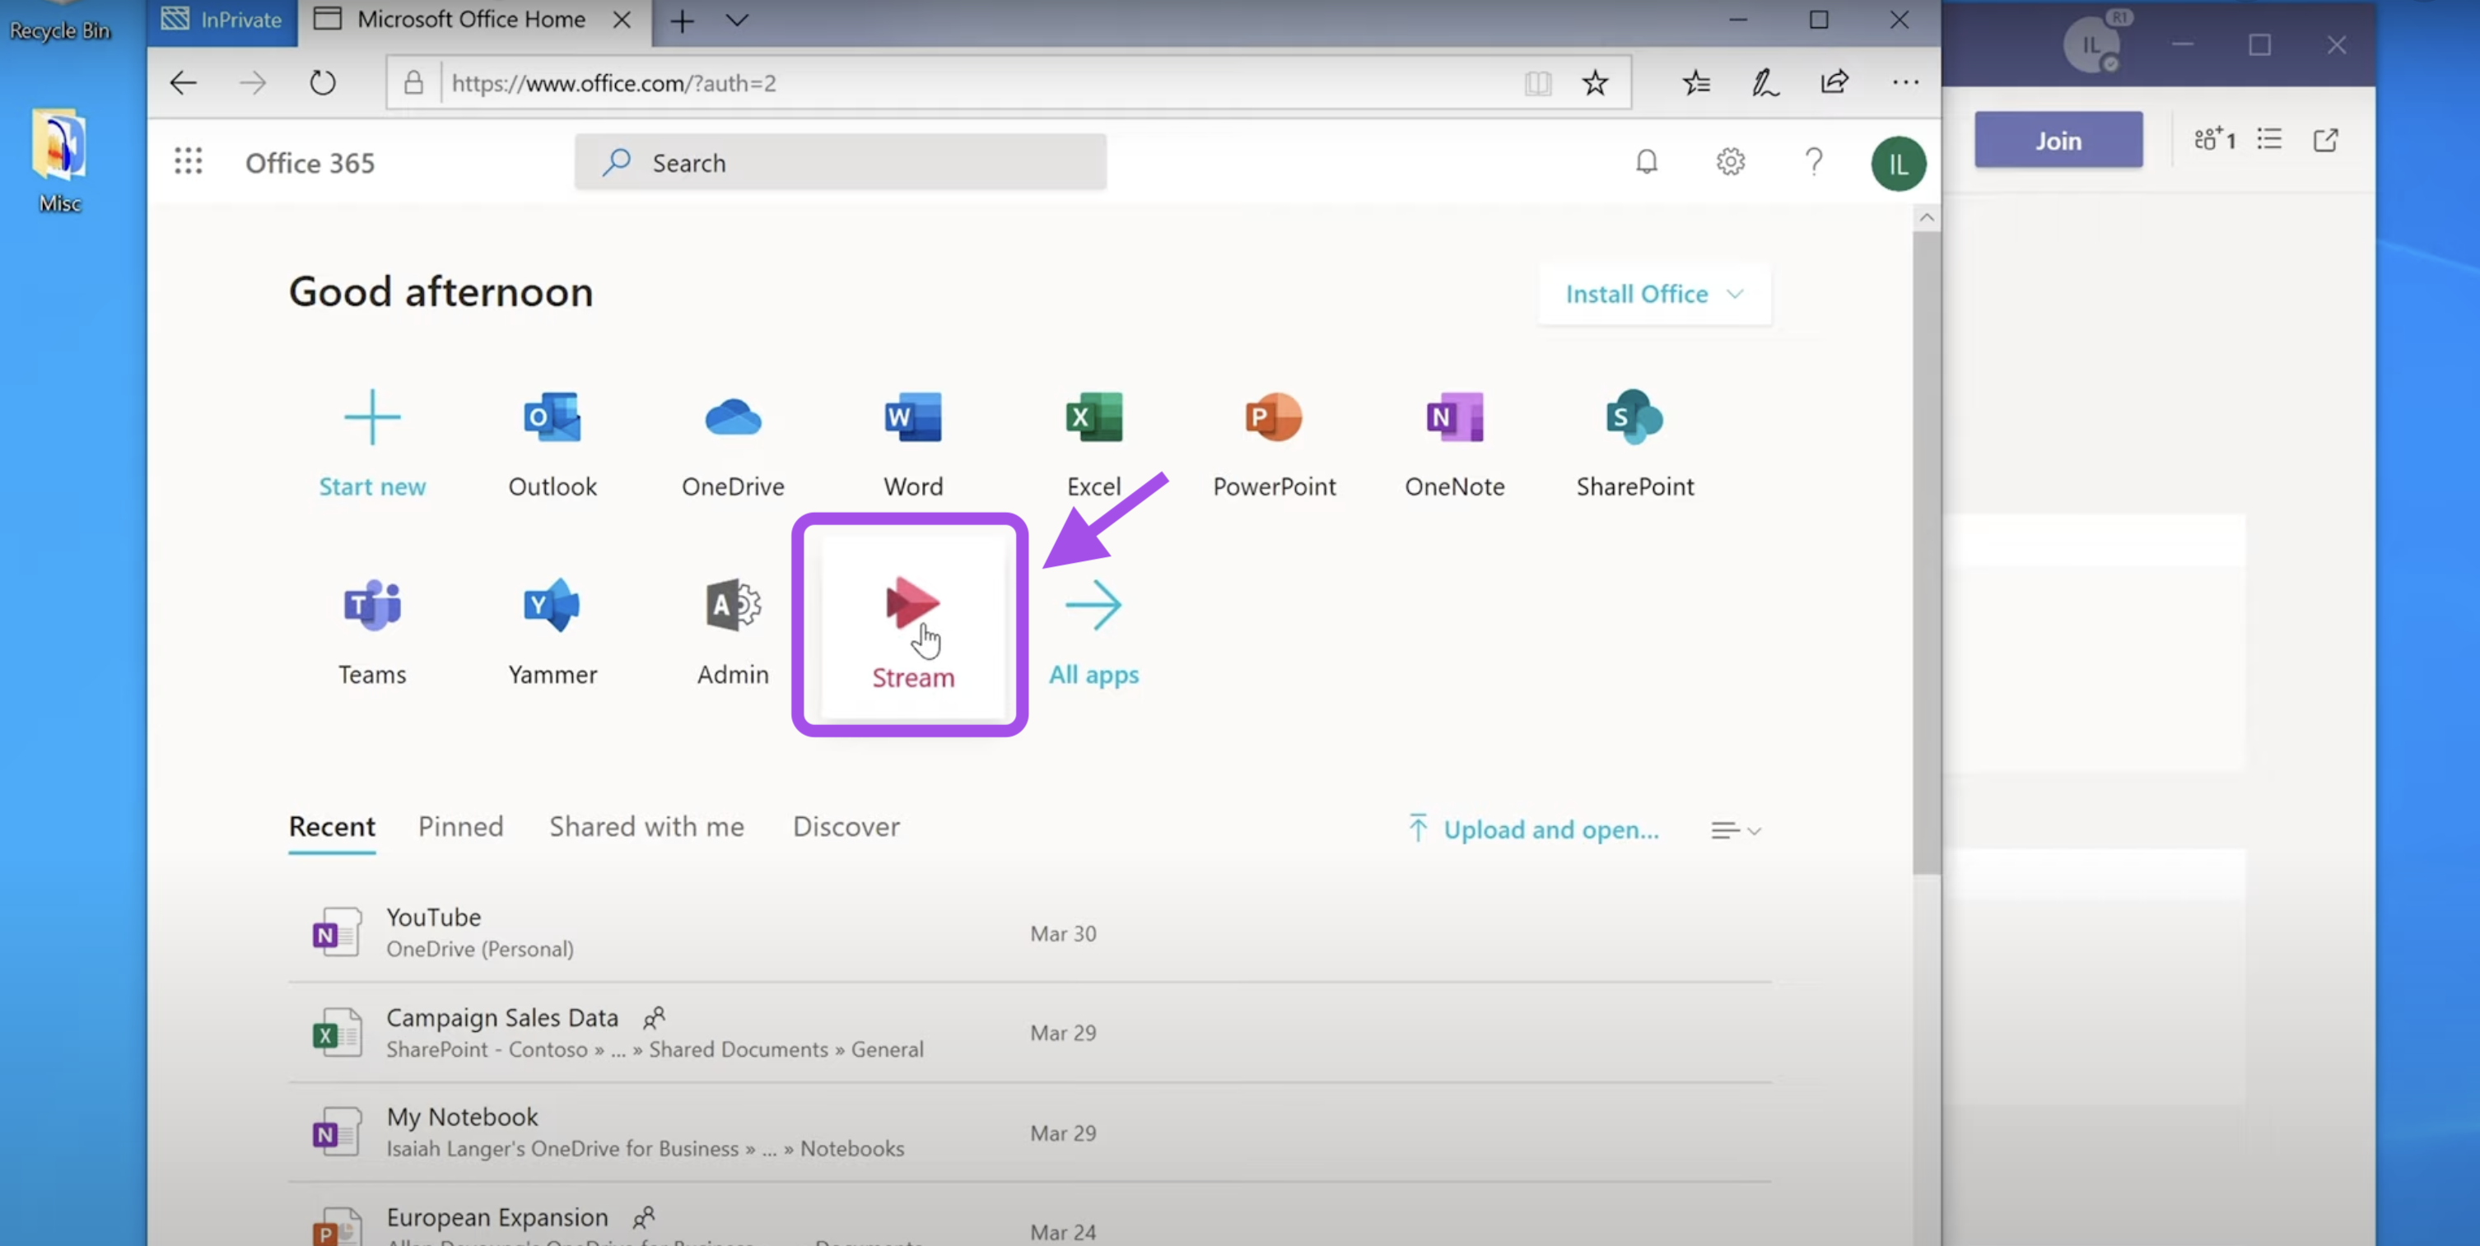Expand the Install Office dropdown

[x=1654, y=294]
